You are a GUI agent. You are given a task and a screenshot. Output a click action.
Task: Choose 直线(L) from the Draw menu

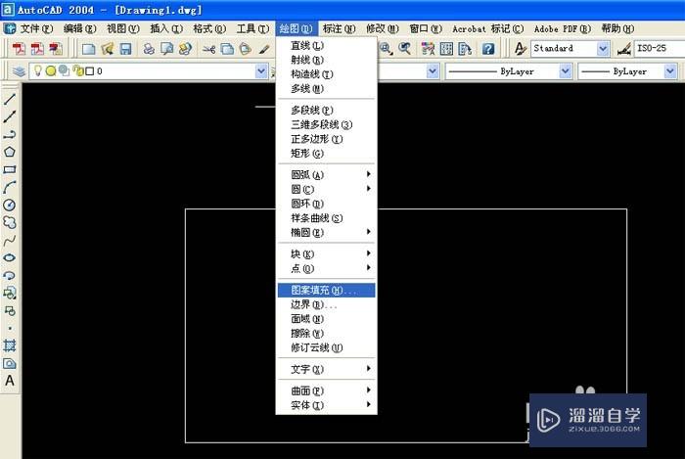point(326,45)
